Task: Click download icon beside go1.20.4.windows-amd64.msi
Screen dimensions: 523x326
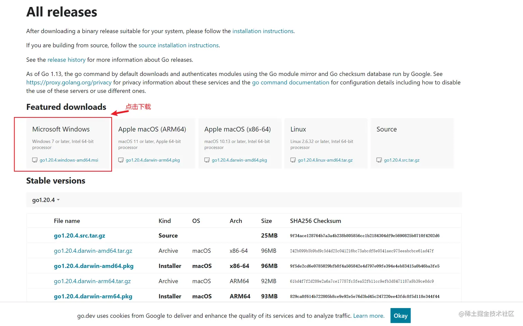Action: 35,160
